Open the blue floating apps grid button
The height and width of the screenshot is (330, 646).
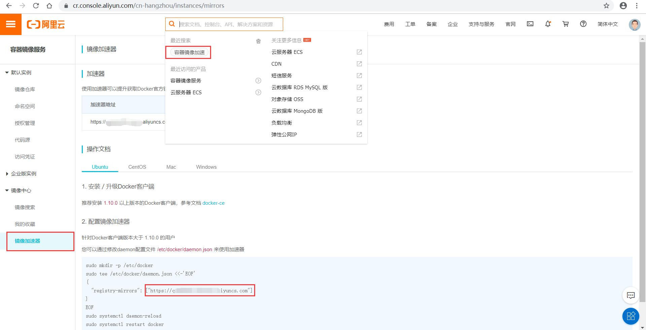(x=631, y=316)
